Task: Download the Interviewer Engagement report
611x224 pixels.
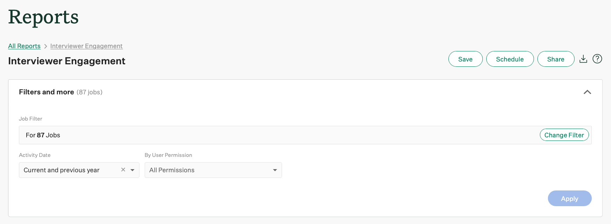Action: [583, 59]
